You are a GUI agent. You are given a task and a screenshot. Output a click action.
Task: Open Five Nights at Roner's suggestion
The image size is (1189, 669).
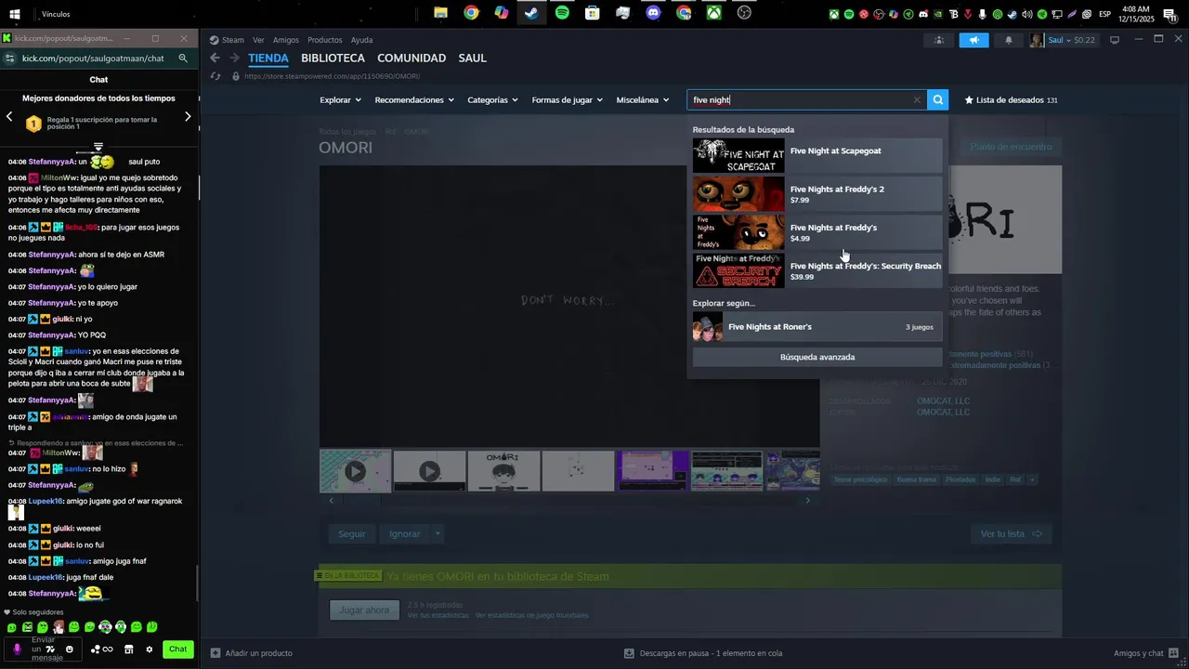click(817, 327)
